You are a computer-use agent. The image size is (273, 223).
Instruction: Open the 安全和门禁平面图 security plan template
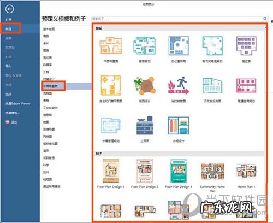pos(111,85)
